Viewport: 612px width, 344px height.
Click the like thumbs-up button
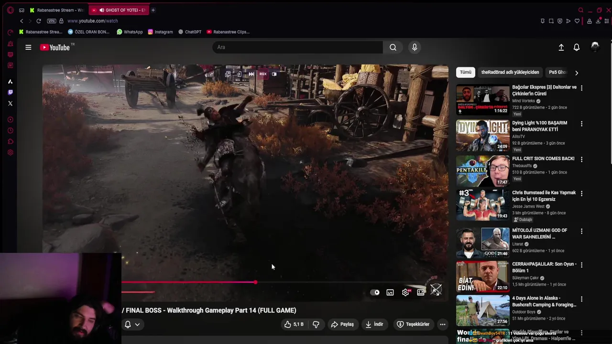[294, 324]
